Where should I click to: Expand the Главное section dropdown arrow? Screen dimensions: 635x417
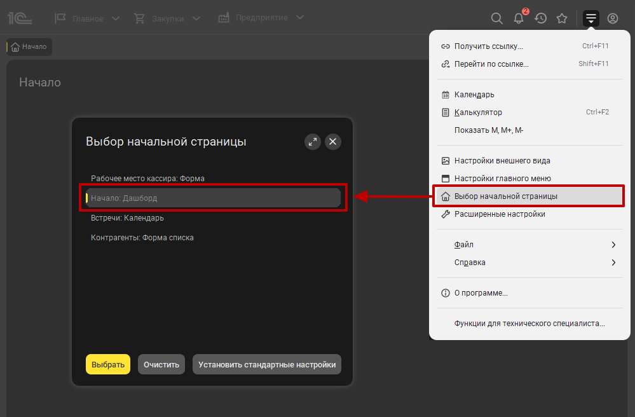116,18
